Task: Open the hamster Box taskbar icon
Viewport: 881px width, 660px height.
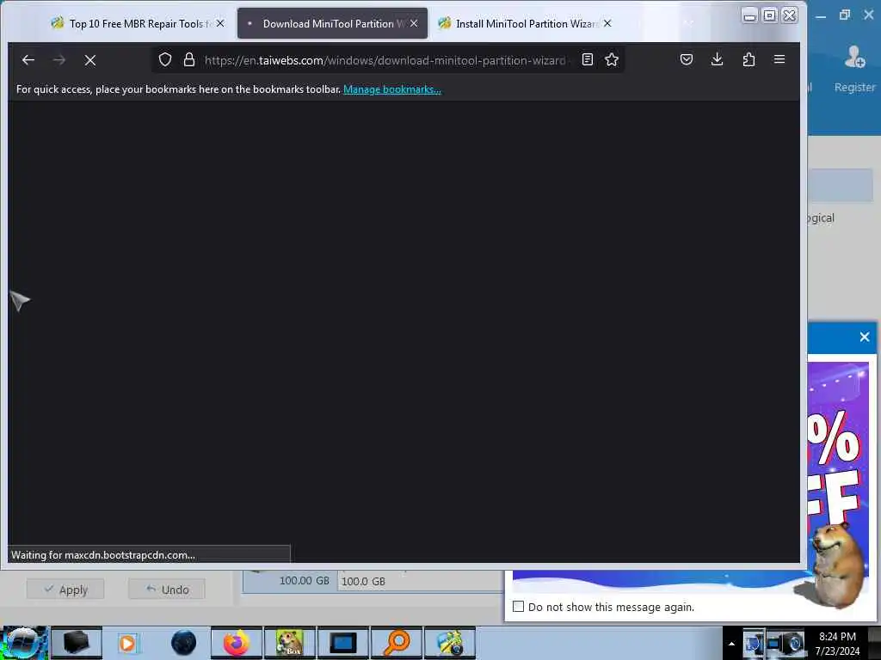Action: [x=289, y=643]
